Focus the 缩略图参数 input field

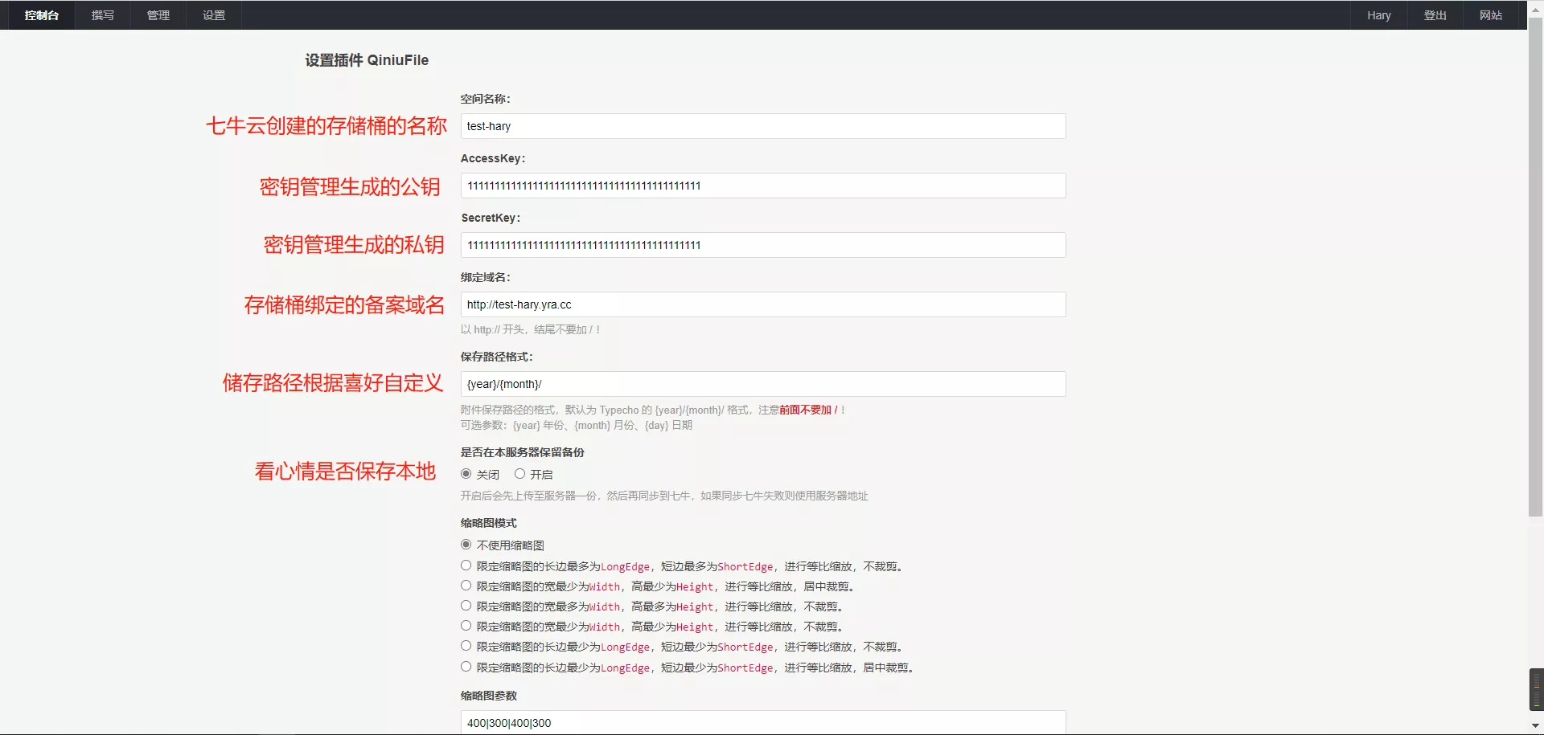763,722
